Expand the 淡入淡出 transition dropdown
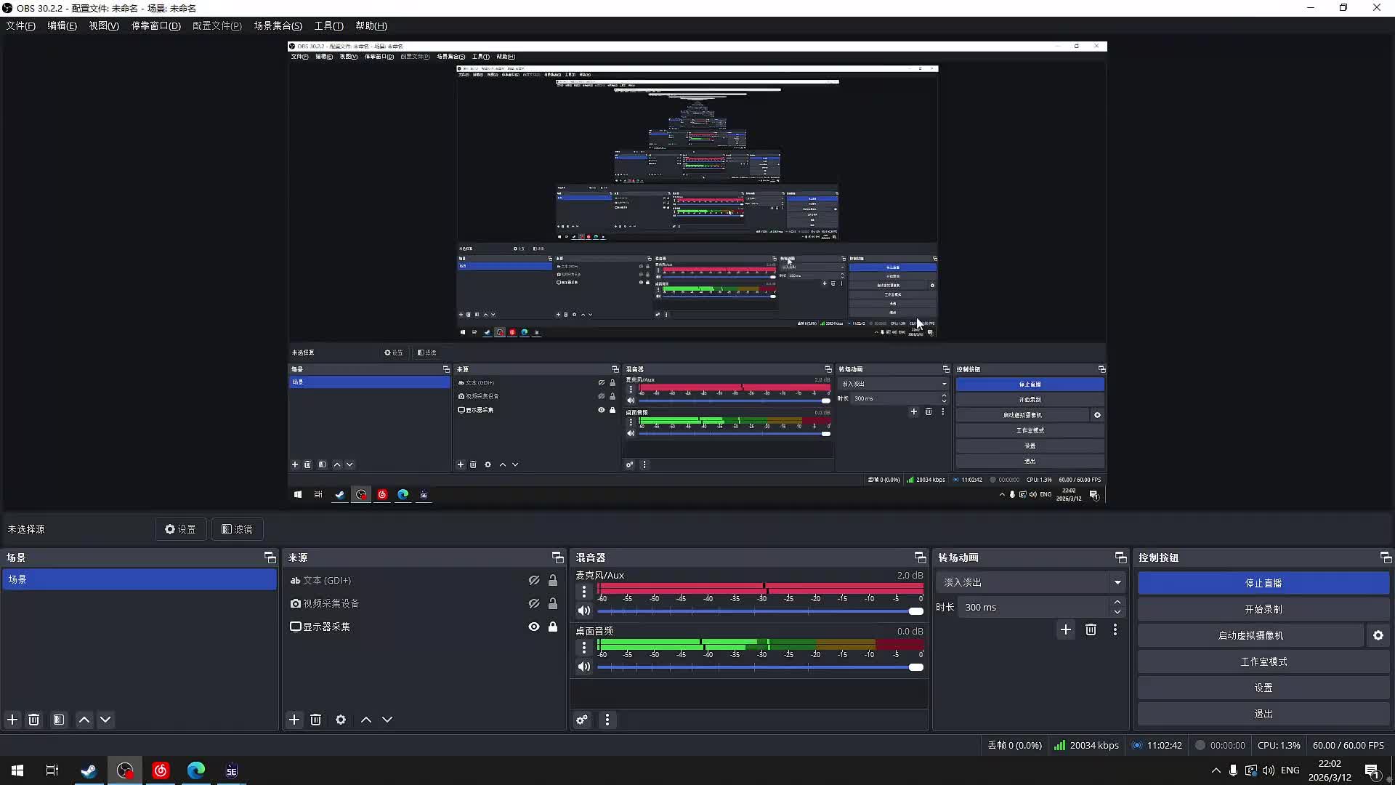Image resolution: width=1395 pixels, height=785 pixels. pyautogui.click(x=1117, y=582)
